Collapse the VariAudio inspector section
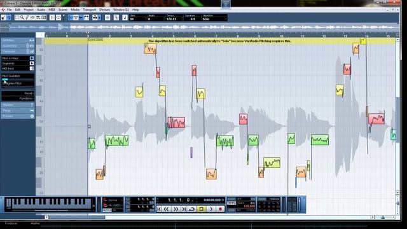This screenshot has height=229, width=407. click(x=18, y=52)
